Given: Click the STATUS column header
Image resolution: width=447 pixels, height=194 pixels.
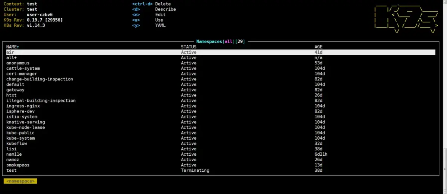Looking at the screenshot, I should click(x=188, y=47).
